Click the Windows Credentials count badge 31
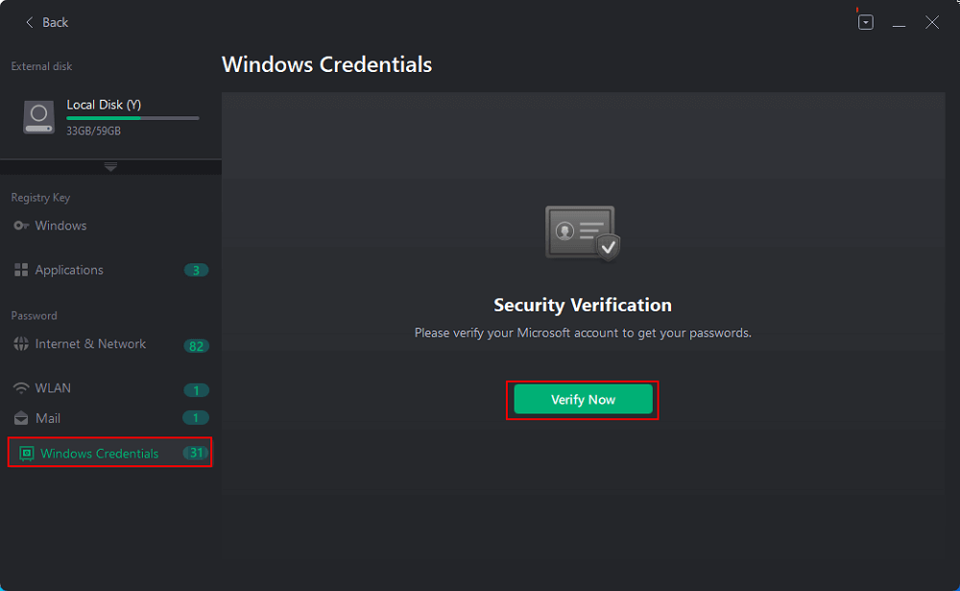960x591 pixels. pyautogui.click(x=197, y=453)
